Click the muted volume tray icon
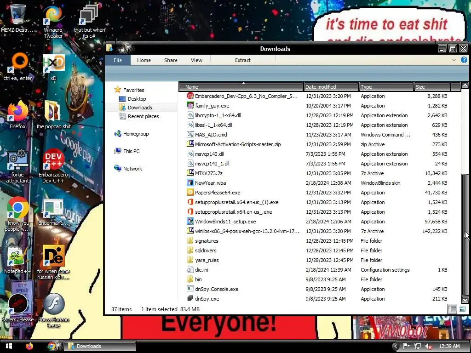The height and width of the screenshot is (353, 471). tap(429, 347)
